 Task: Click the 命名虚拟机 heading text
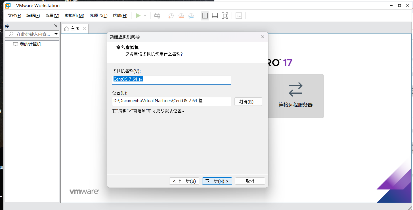[x=127, y=47]
